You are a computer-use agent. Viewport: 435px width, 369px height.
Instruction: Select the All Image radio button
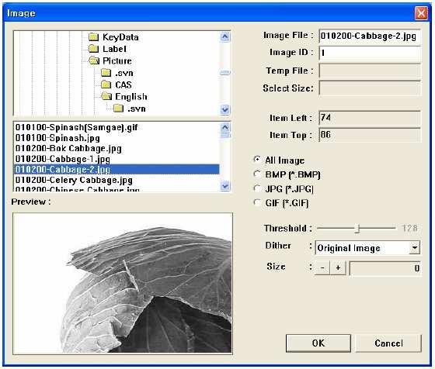(257, 160)
